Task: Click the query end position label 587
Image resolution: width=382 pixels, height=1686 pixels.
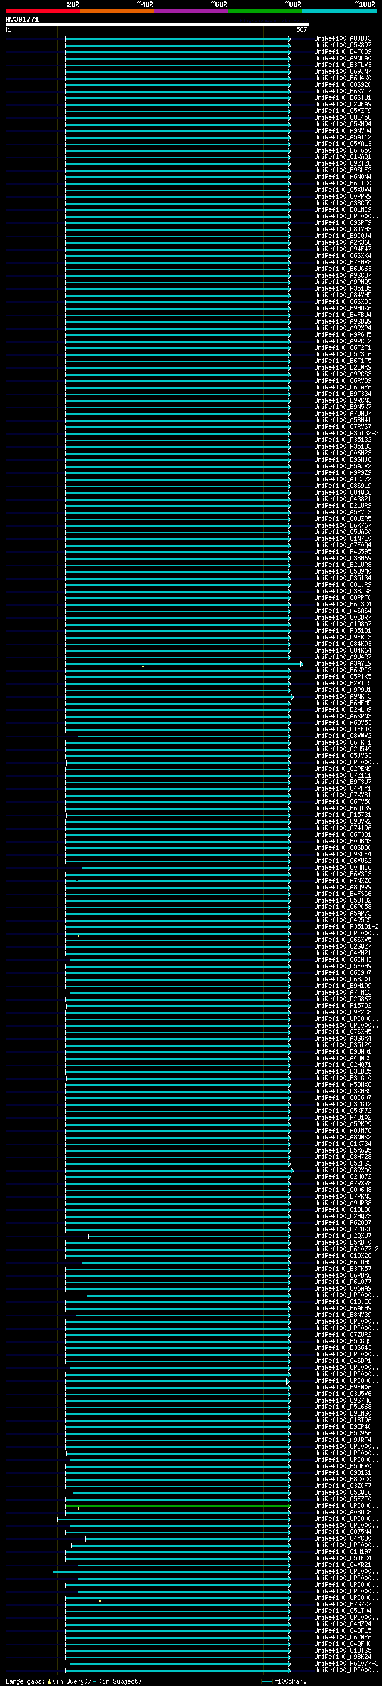Action: coord(301,29)
